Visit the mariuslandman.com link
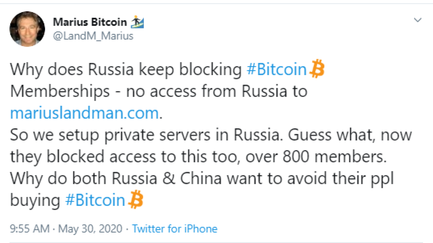 [84, 113]
